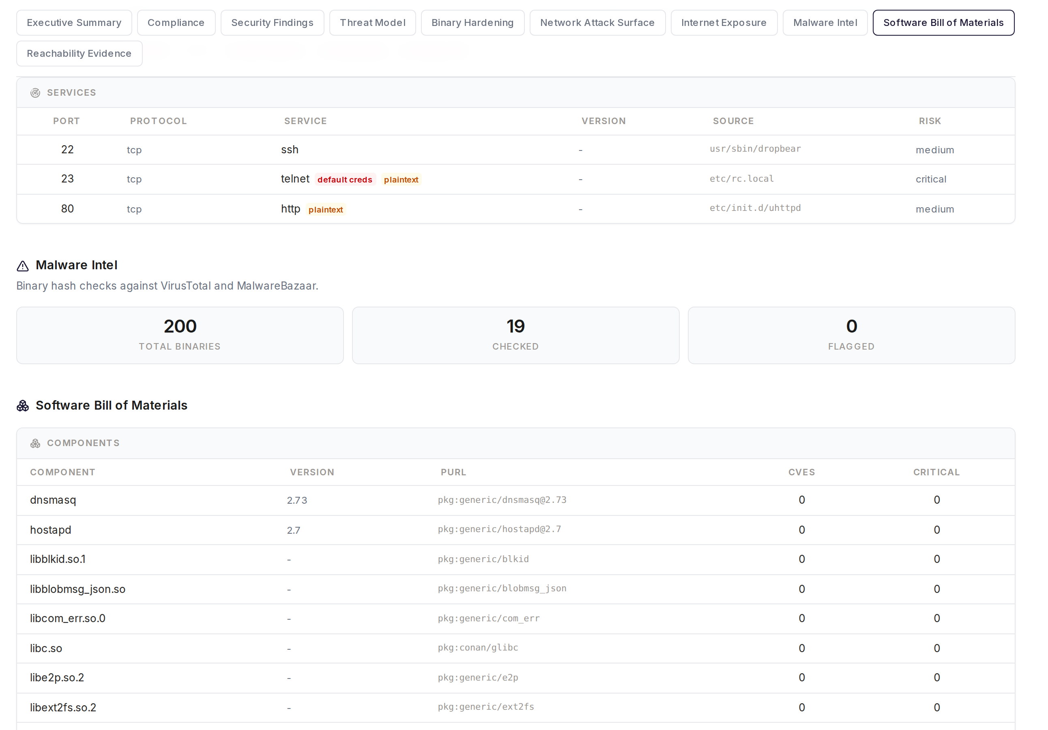Click the Components panel icon
Image resolution: width=1048 pixels, height=730 pixels.
[35, 443]
